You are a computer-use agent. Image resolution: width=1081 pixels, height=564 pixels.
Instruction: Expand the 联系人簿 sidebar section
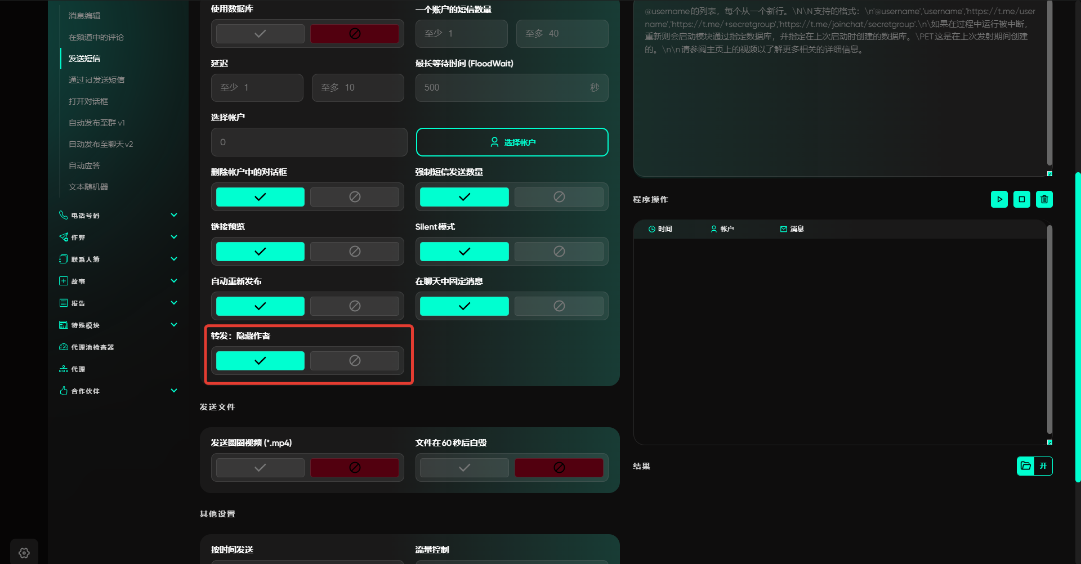click(x=174, y=259)
